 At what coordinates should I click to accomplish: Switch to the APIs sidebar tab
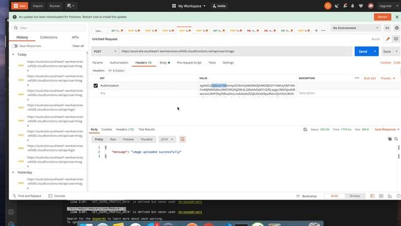point(75,37)
